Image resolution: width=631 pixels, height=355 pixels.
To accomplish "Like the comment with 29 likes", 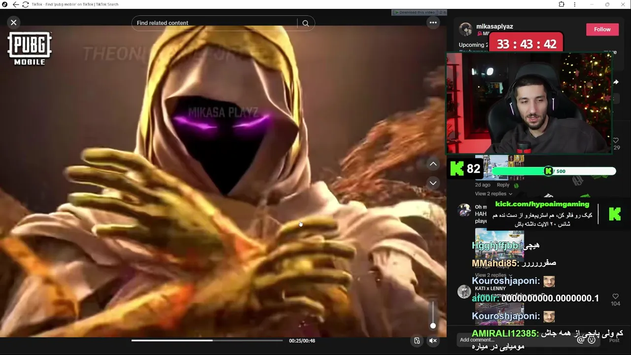I will [x=616, y=141].
